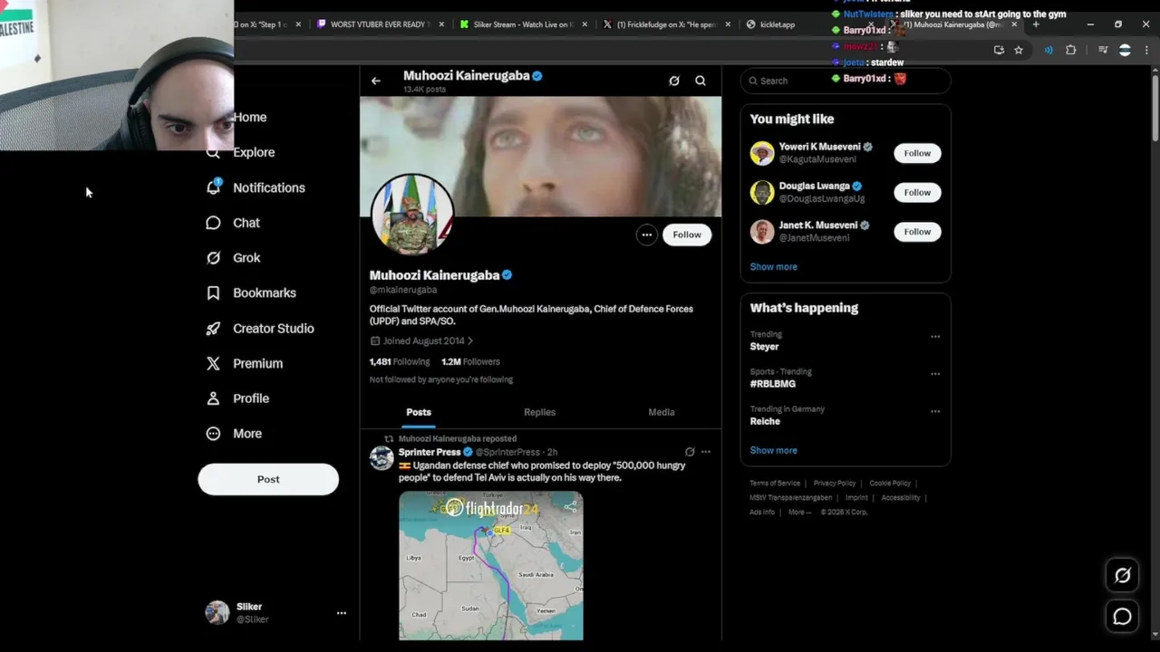This screenshot has width=1160, height=652.
Task: Open Douglas Lwanga's avatar
Action: [x=762, y=192]
